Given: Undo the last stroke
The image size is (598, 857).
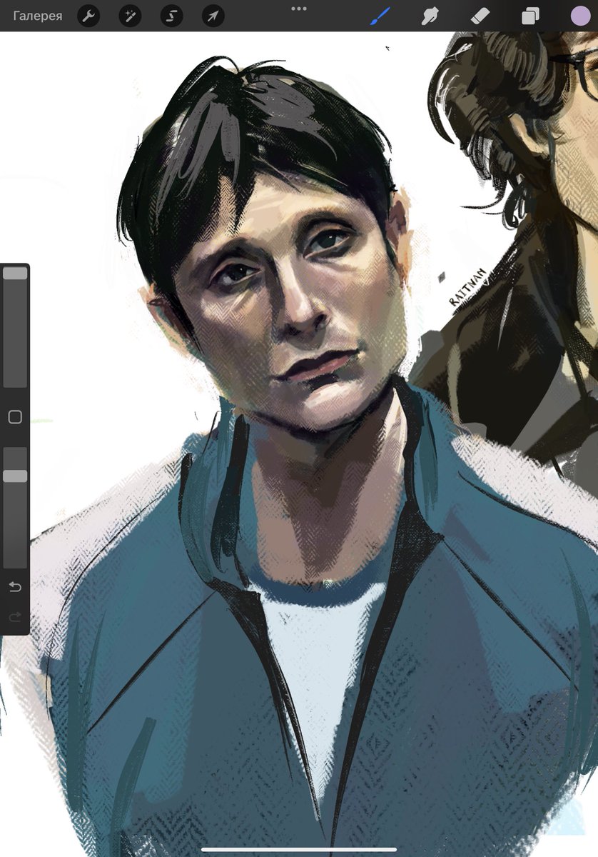Looking at the screenshot, I should coord(15,587).
